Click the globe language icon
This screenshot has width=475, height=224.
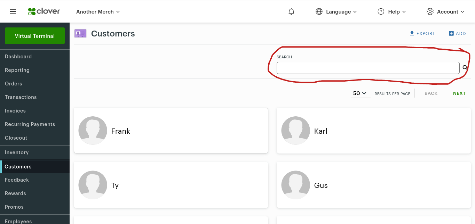click(319, 11)
